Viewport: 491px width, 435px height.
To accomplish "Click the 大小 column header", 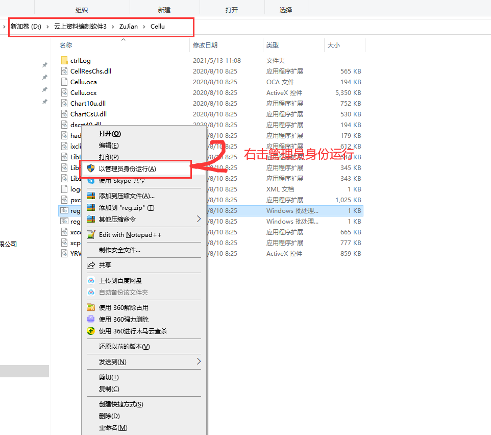I will pyautogui.click(x=334, y=45).
